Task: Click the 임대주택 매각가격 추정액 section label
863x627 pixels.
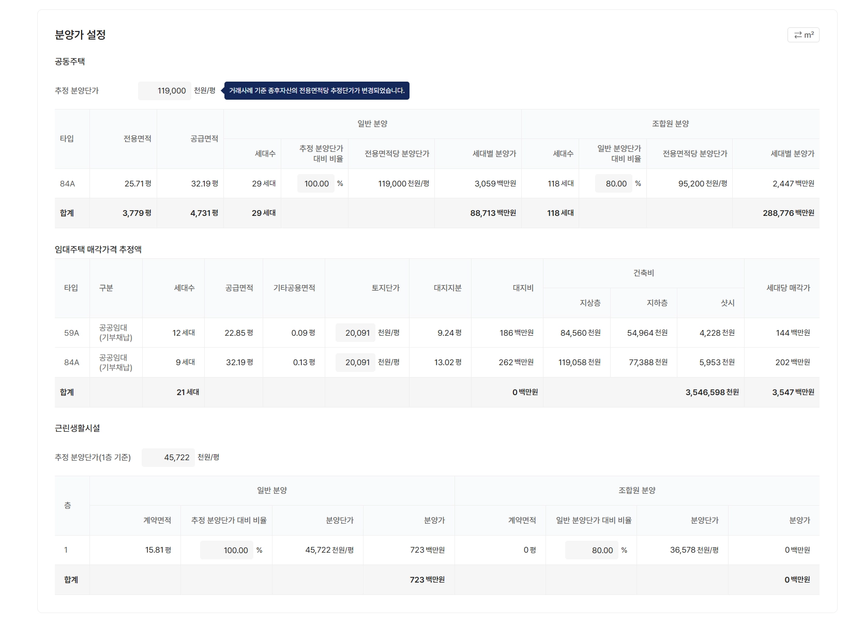Action: click(x=98, y=249)
